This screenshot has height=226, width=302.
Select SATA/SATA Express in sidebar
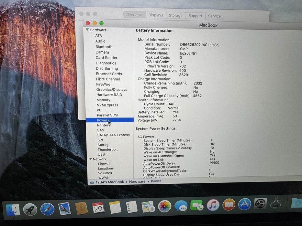pyautogui.click(x=113, y=135)
